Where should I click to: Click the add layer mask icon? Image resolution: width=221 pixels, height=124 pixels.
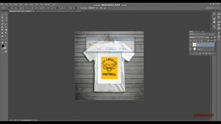(200, 54)
